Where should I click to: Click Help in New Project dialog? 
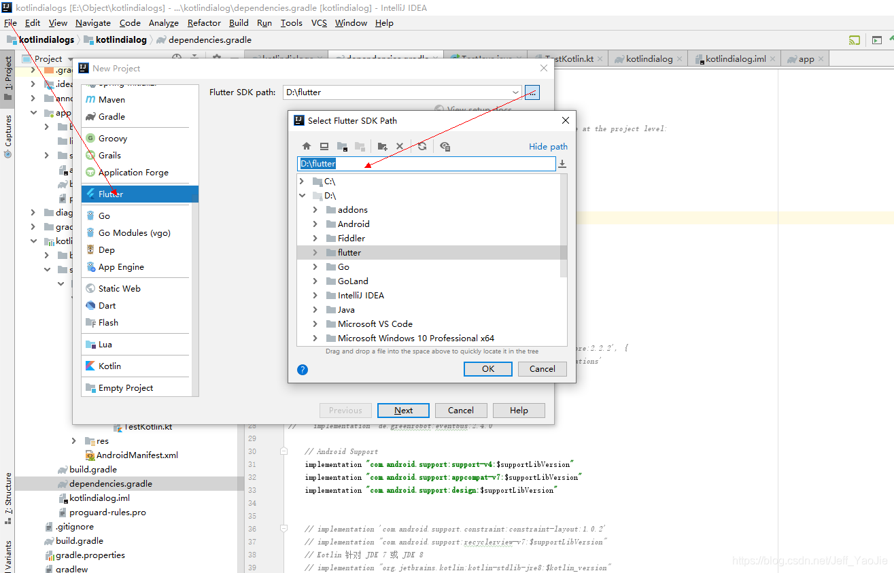[519, 411]
